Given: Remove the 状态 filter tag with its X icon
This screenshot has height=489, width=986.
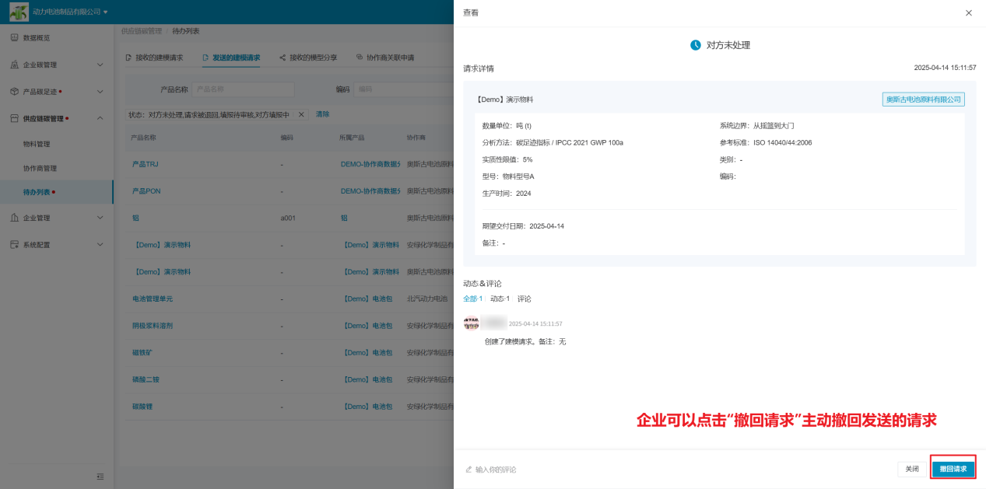Looking at the screenshot, I should click(302, 115).
